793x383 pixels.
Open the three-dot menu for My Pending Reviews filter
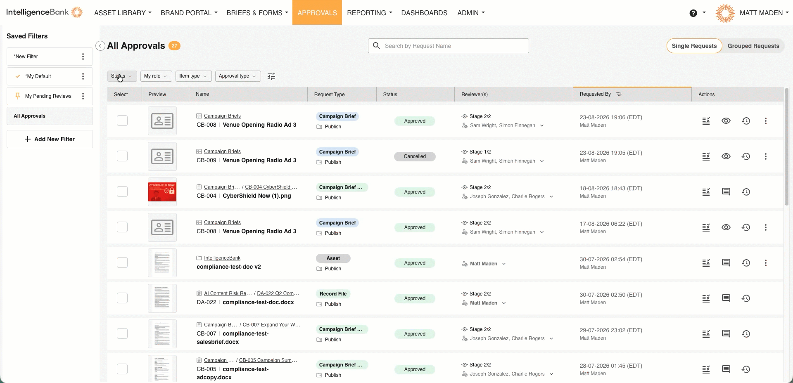coord(83,96)
